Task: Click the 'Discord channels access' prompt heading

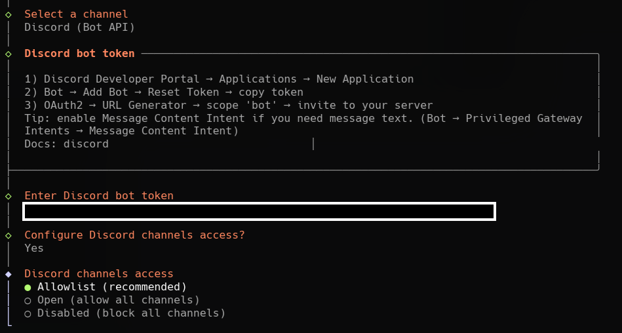Action: coord(99,274)
